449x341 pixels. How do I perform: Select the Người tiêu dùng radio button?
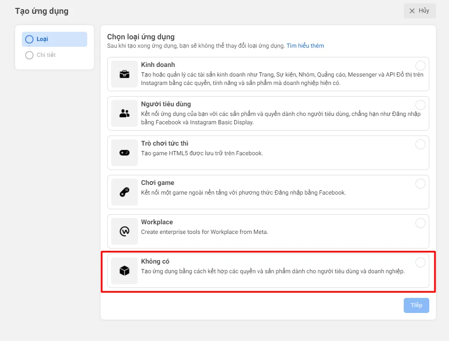(x=420, y=105)
